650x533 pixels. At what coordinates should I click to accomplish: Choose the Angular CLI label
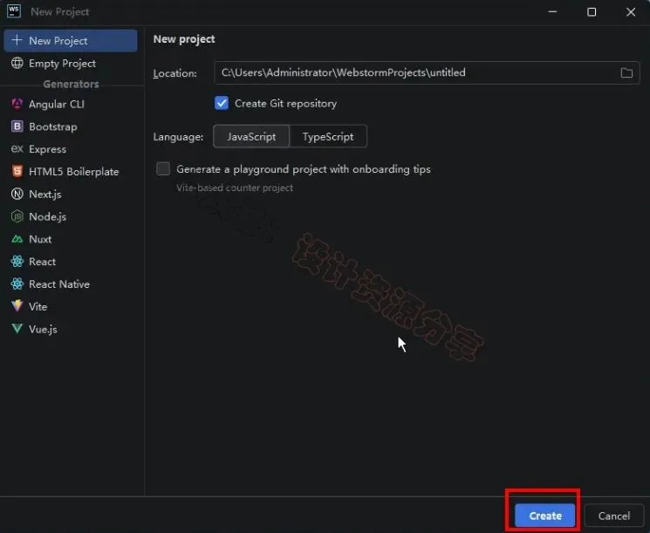pyautogui.click(x=57, y=104)
